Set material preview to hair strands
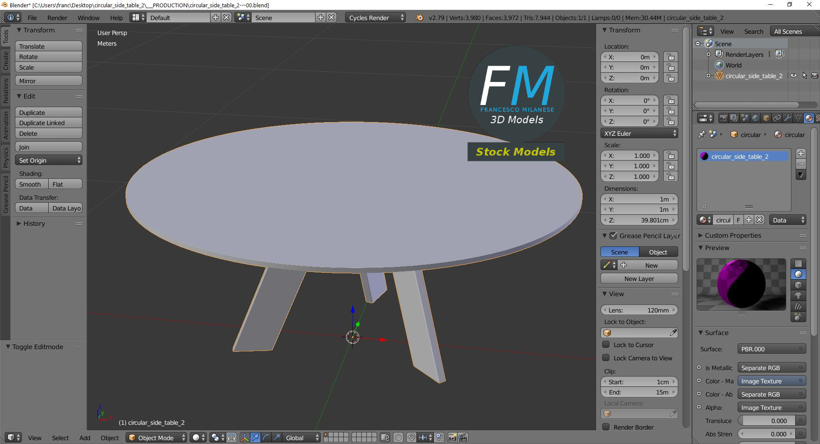 (x=798, y=306)
